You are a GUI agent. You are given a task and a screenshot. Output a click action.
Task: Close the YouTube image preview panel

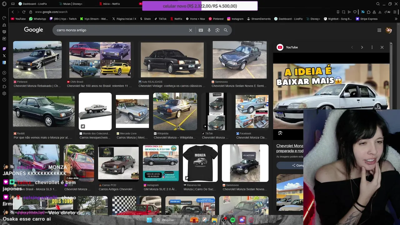[x=382, y=47]
